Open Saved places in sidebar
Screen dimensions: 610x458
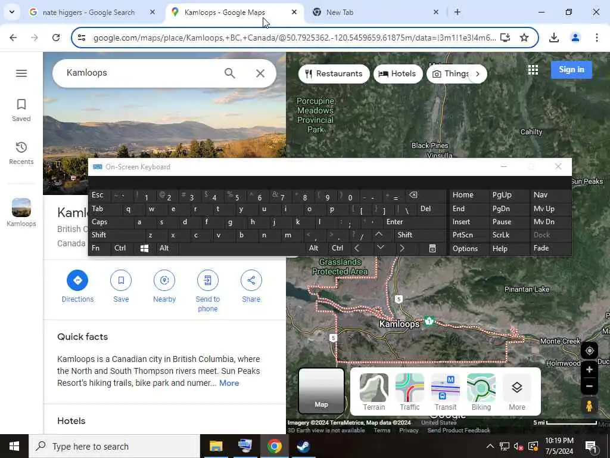point(21,110)
